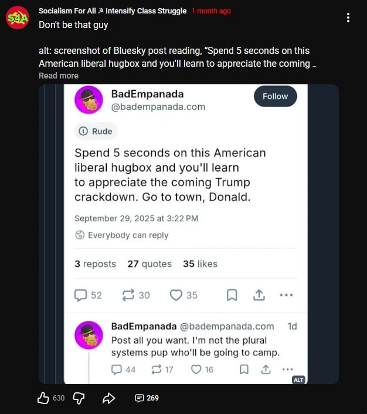Viewport: 367px width, 414px height.
Task: Click the main post ellipsis menu
Action: tap(286, 295)
